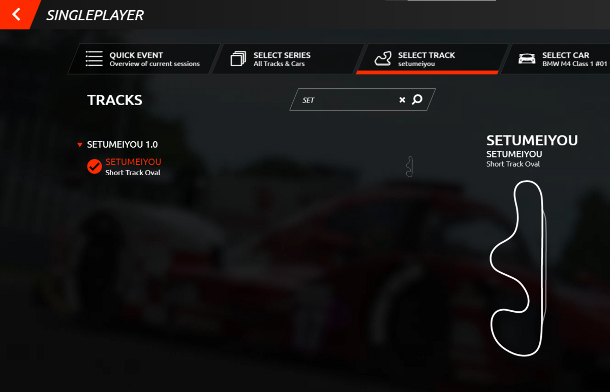Go back using the orange arrow button
The width and height of the screenshot is (610, 392).
tap(16, 14)
